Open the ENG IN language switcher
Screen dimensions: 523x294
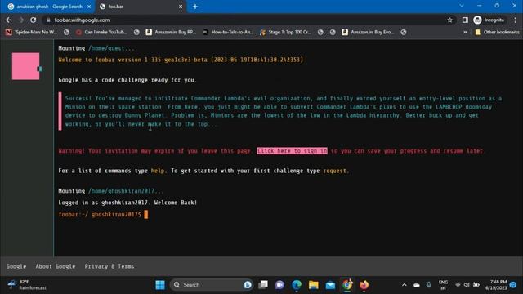click(x=443, y=285)
